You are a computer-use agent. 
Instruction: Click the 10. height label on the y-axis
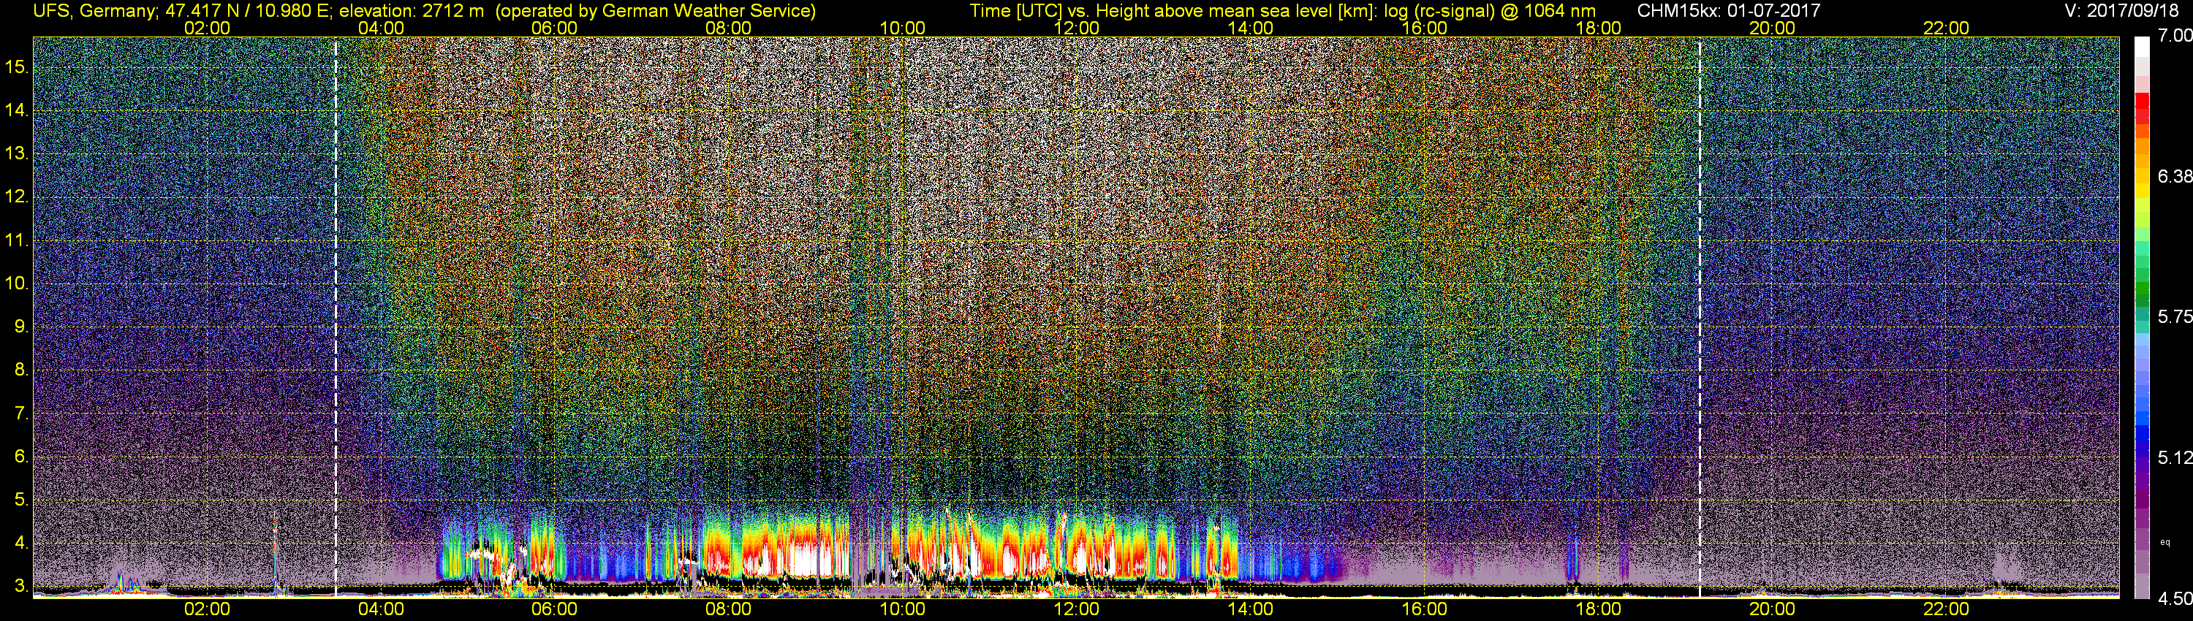[x=17, y=283]
